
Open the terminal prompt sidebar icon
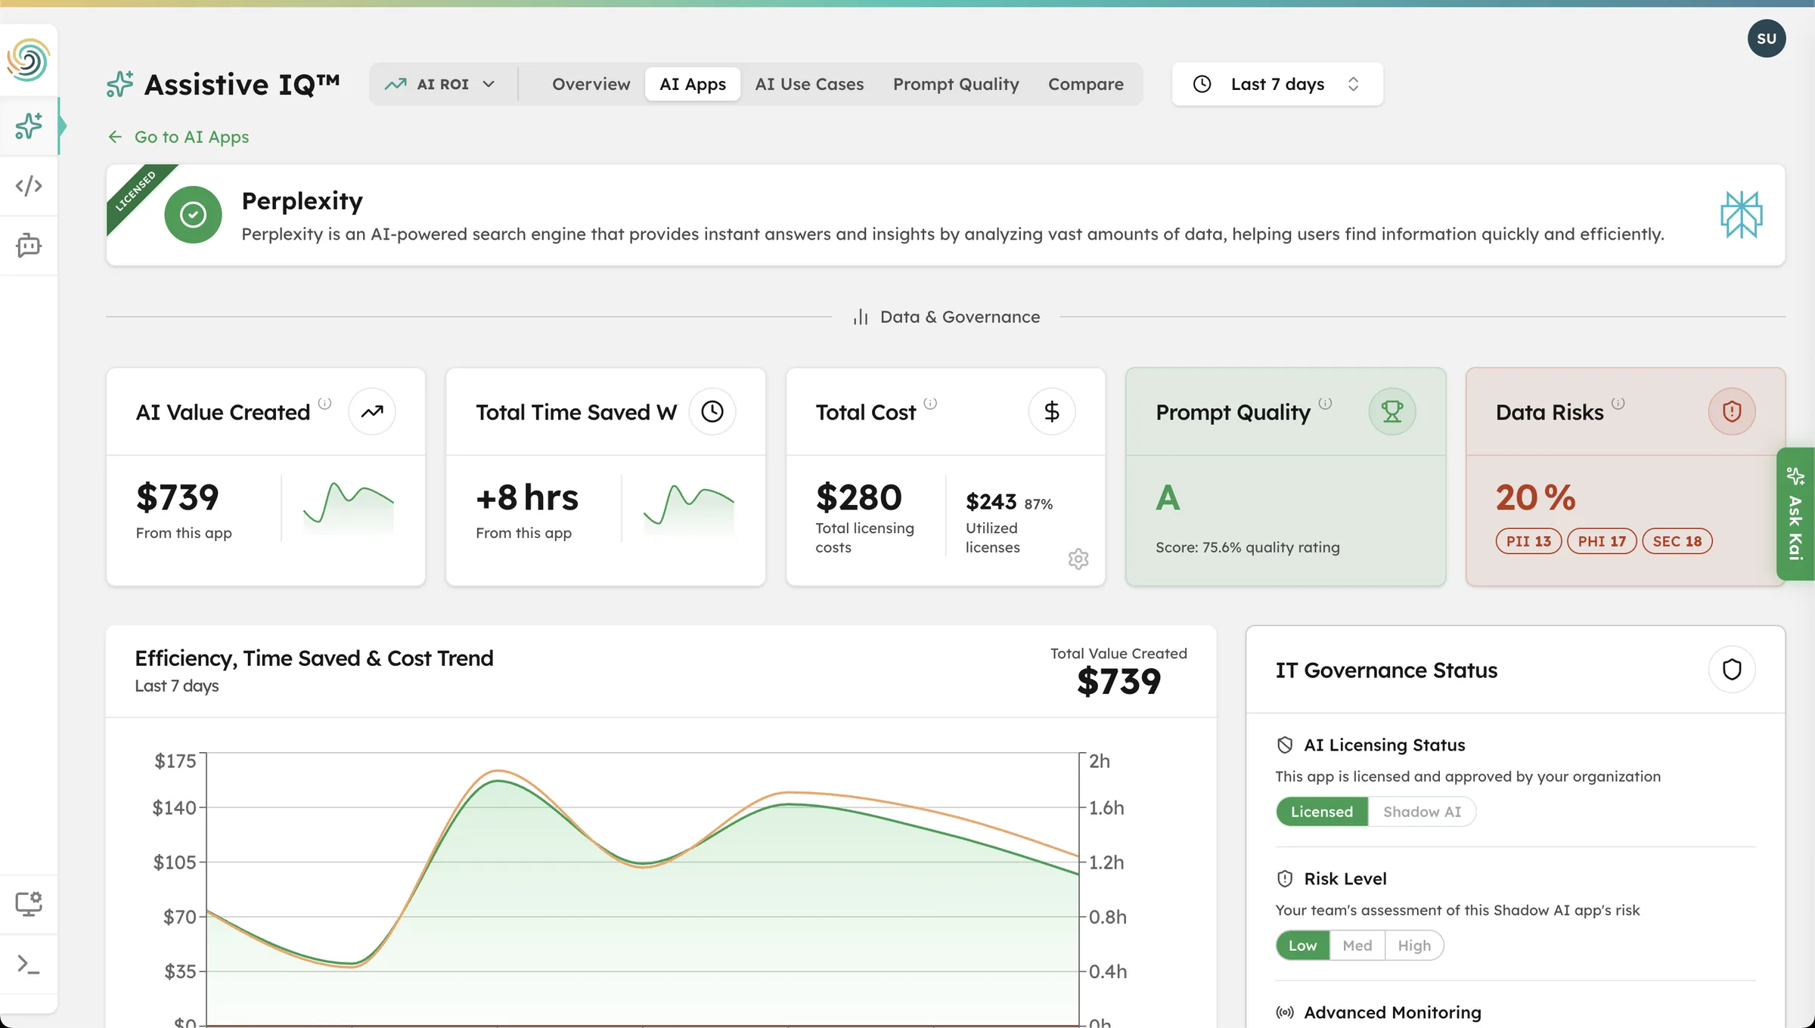(29, 964)
